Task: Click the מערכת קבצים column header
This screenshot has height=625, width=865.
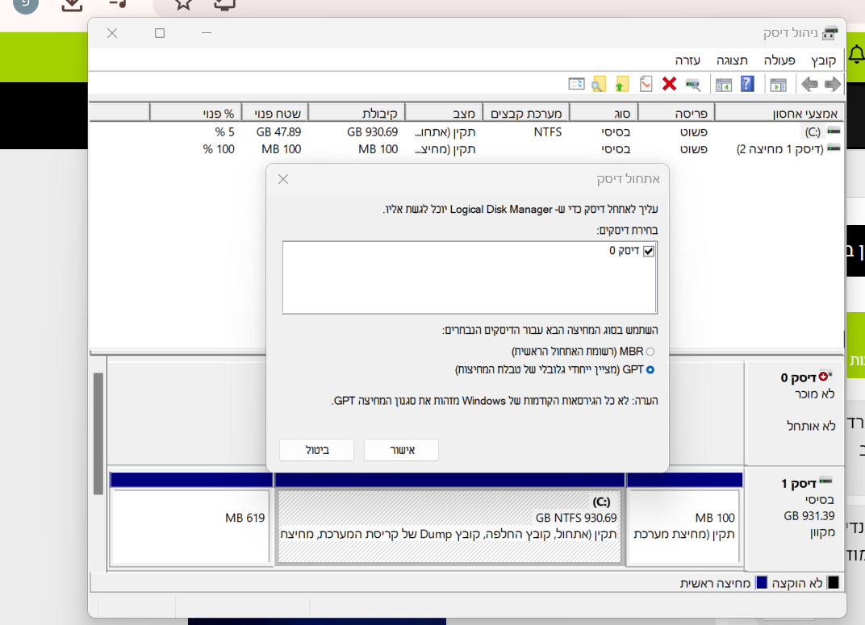Action: [526, 114]
